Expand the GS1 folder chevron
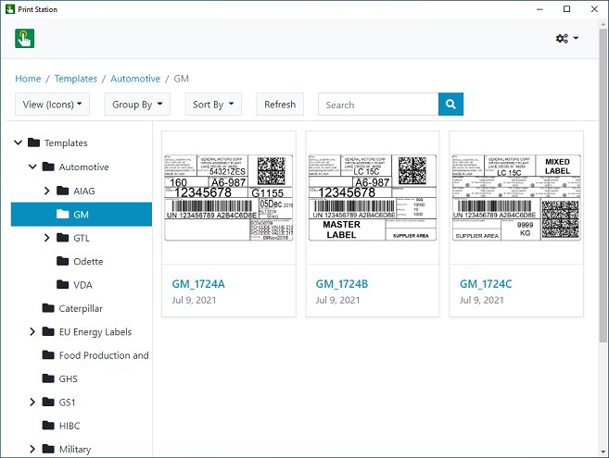 (x=32, y=402)
